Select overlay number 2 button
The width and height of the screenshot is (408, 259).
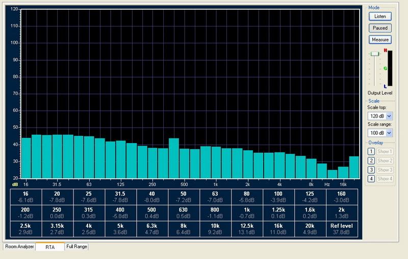pyautogui.click(x=371, y=161)
